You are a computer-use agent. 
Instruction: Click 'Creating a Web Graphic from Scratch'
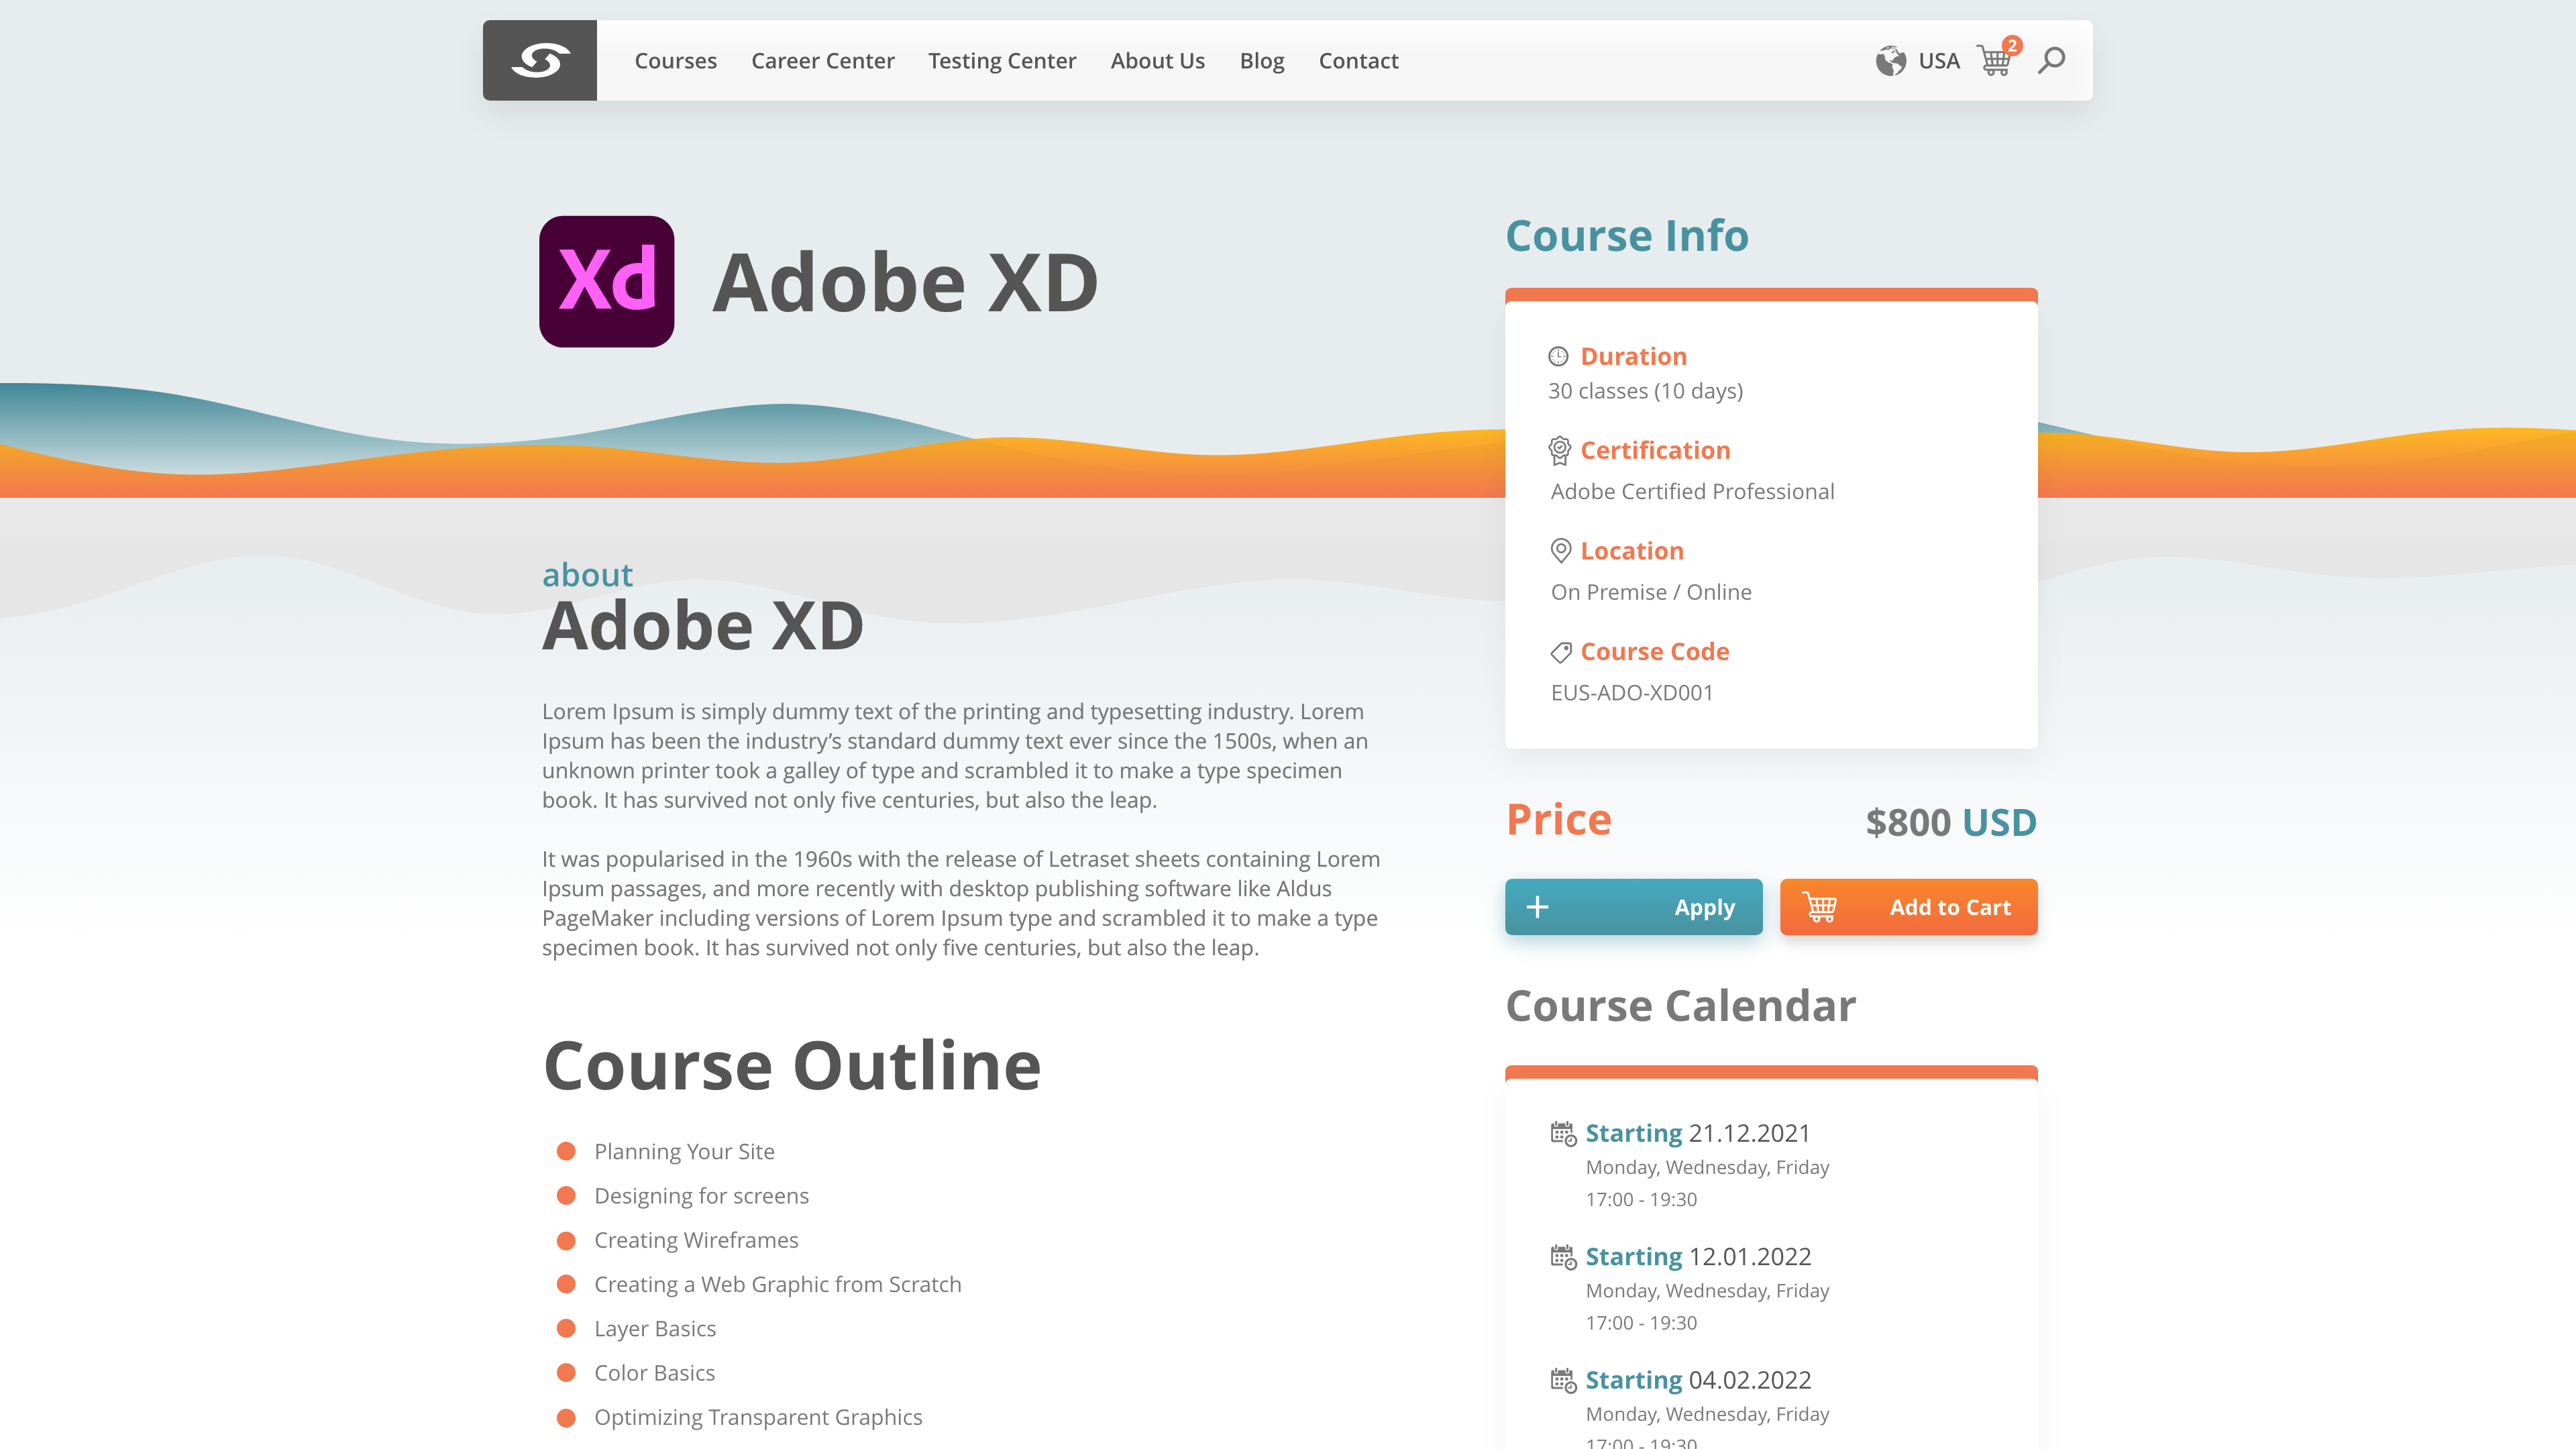pos(777,1284)
